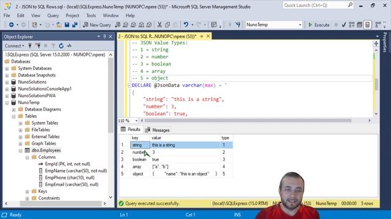Screen dimensions: 391x219
Task: Expand the NunoSolutionsPWA database node
Action: pyautogui.click(x=7, y=96)
